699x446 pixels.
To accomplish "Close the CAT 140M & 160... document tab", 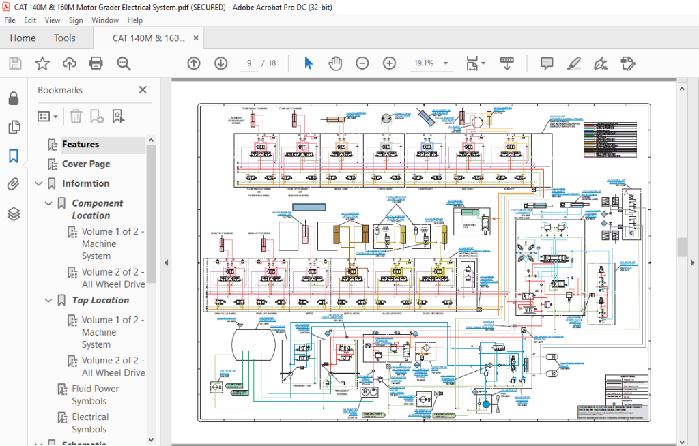I will click(196, 38).
